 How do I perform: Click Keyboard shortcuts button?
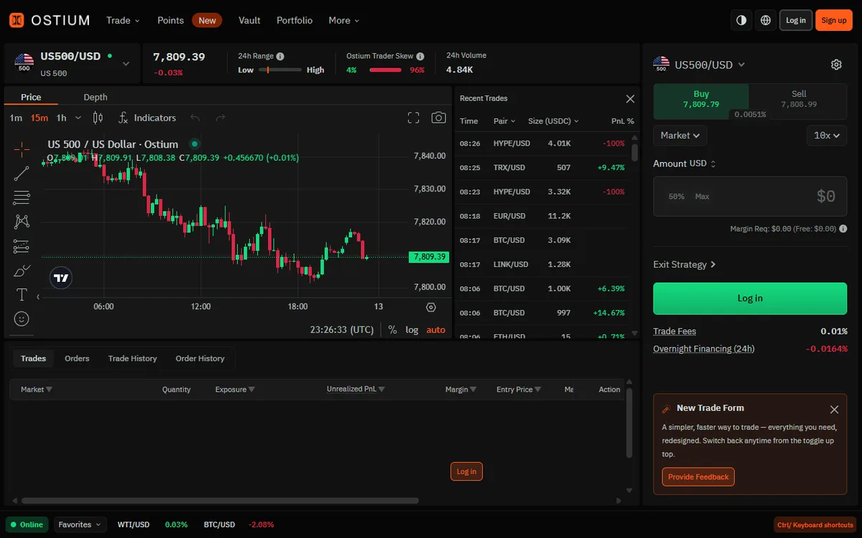coord(815,525)
